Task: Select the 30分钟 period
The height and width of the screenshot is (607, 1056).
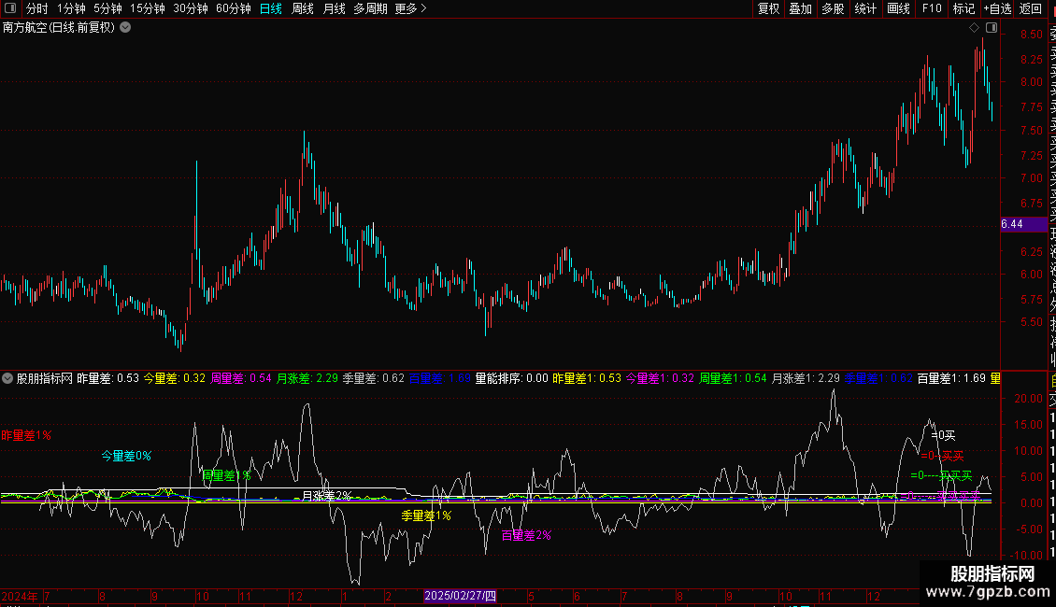Action: click(x=190, y=8)
